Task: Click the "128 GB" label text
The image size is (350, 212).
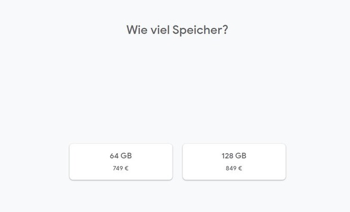Action: [234, 156]
